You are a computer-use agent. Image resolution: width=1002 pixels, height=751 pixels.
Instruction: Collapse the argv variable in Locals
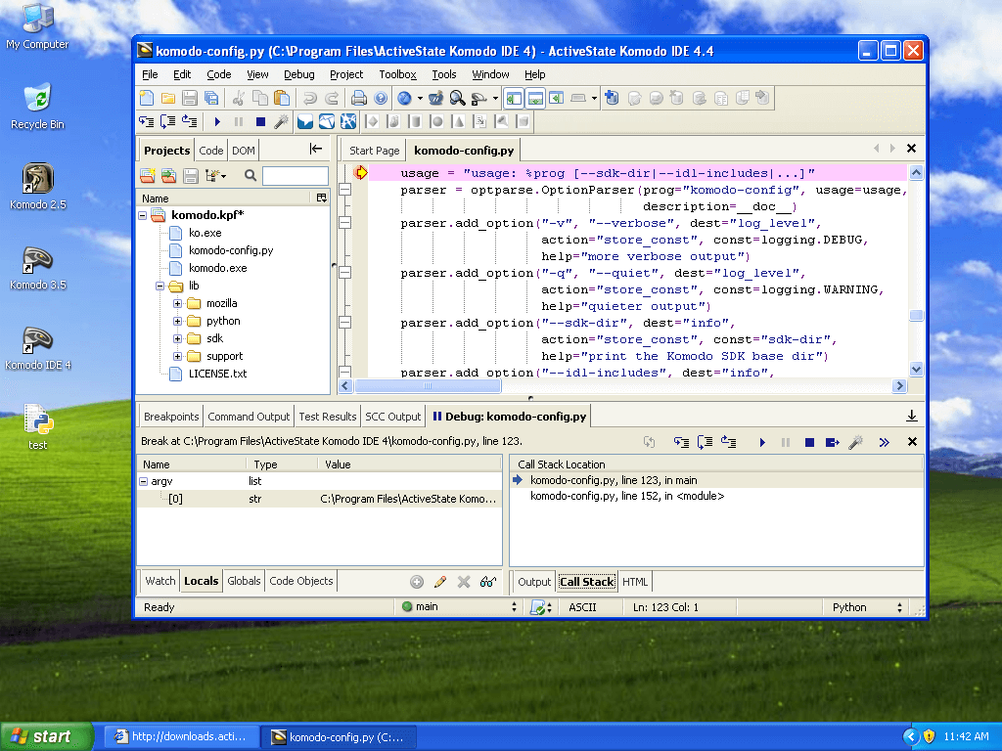click(144, 482)
